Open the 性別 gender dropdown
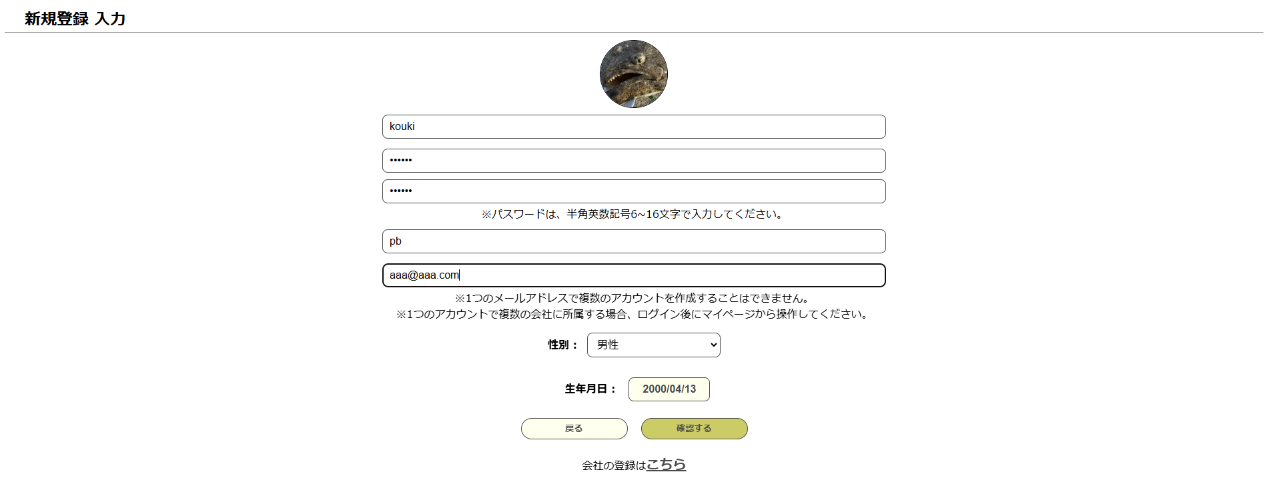The width and height of the screenshot is (1269, 480). coord(654,345)
